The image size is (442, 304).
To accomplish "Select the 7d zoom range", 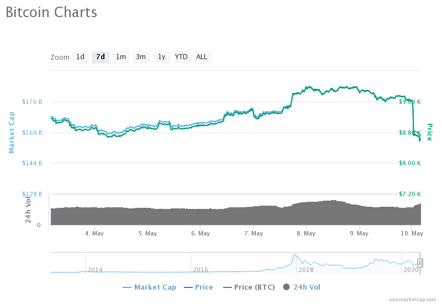I will point(101,57).
